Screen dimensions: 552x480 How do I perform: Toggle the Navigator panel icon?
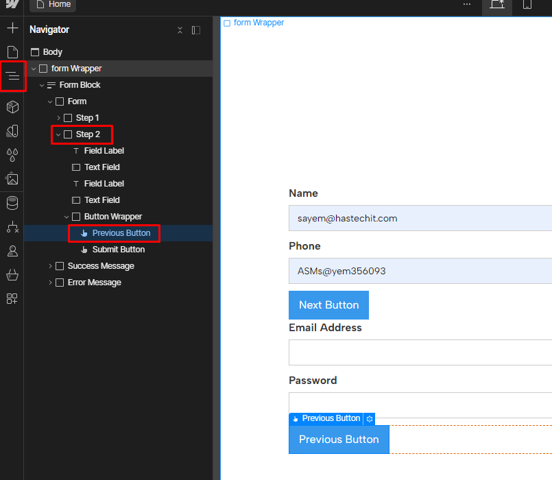tap(13, 75)
